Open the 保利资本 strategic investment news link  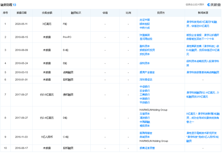point(202,63)
